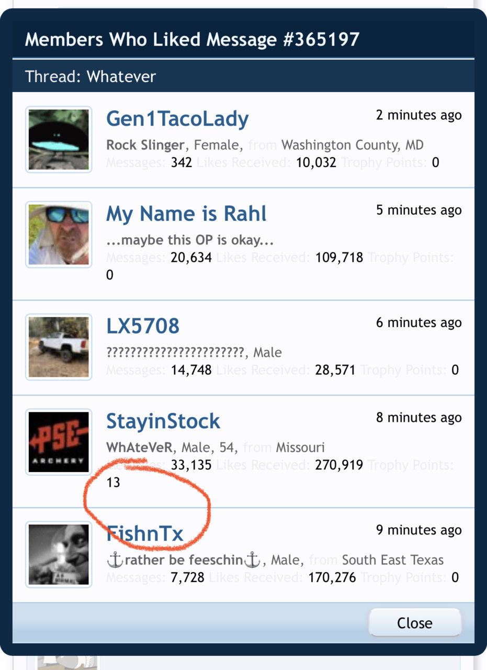
Task: Open Gen1TacoLady's avatar thumbnail
Action: [59, 140]
